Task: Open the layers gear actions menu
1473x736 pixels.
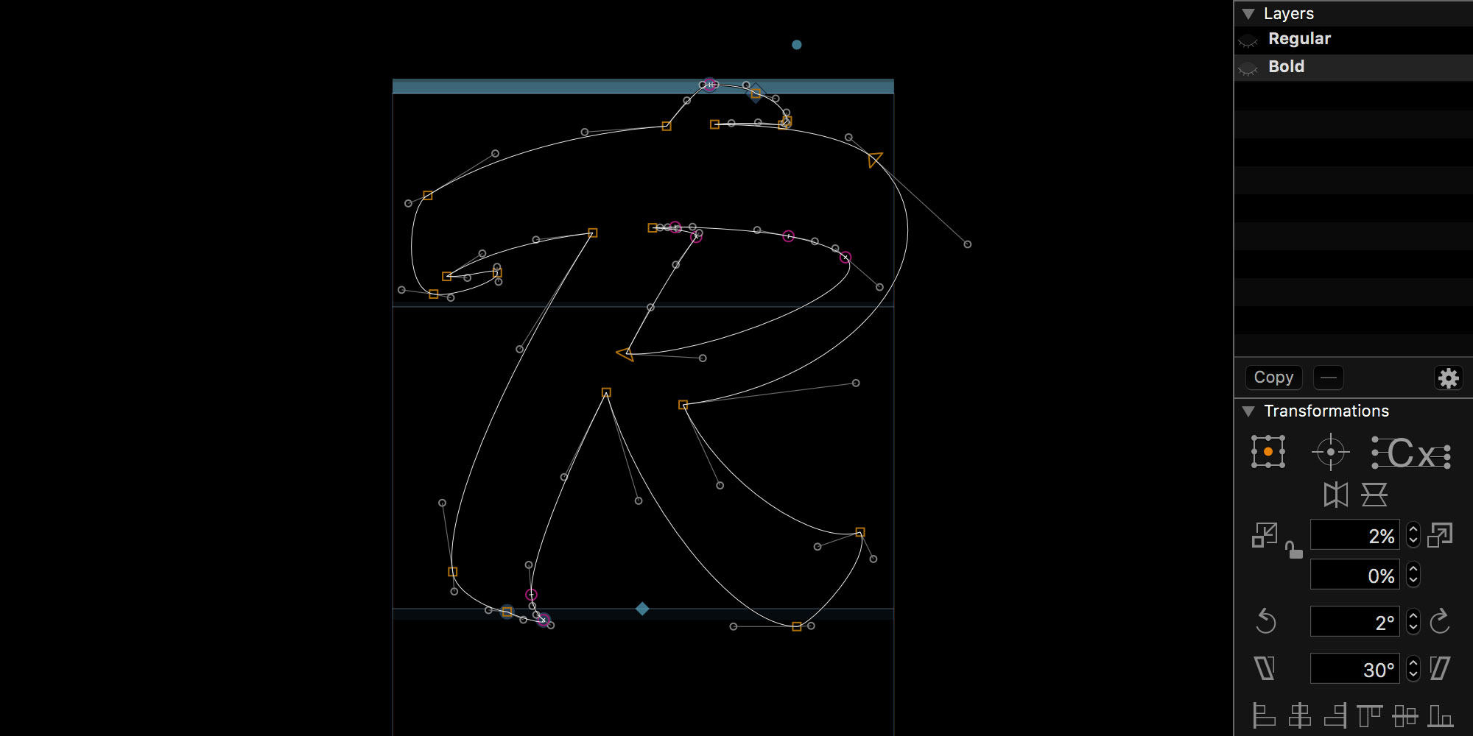Action: (x=1448, y=378)
